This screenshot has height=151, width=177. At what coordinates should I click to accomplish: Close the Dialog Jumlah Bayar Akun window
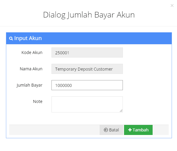[172, 6]
